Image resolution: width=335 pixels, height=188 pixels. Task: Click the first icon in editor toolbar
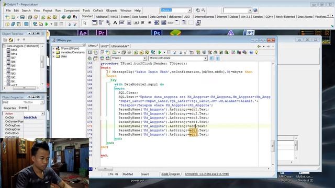pos(90,52)
